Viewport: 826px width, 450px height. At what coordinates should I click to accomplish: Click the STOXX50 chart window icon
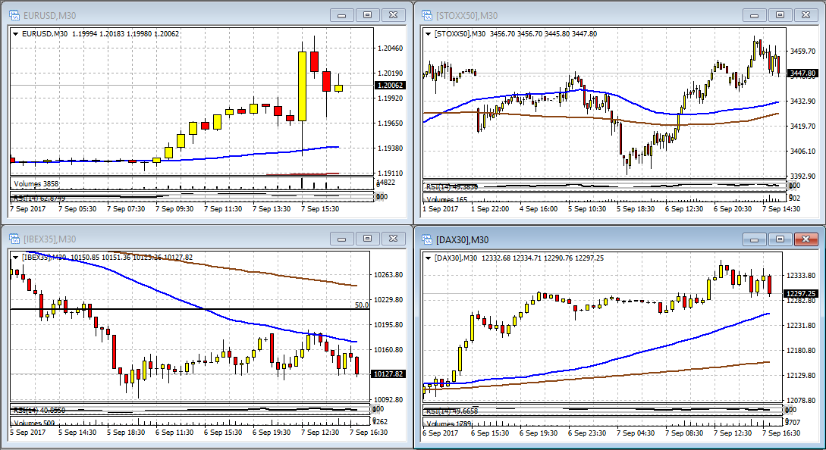427,15
